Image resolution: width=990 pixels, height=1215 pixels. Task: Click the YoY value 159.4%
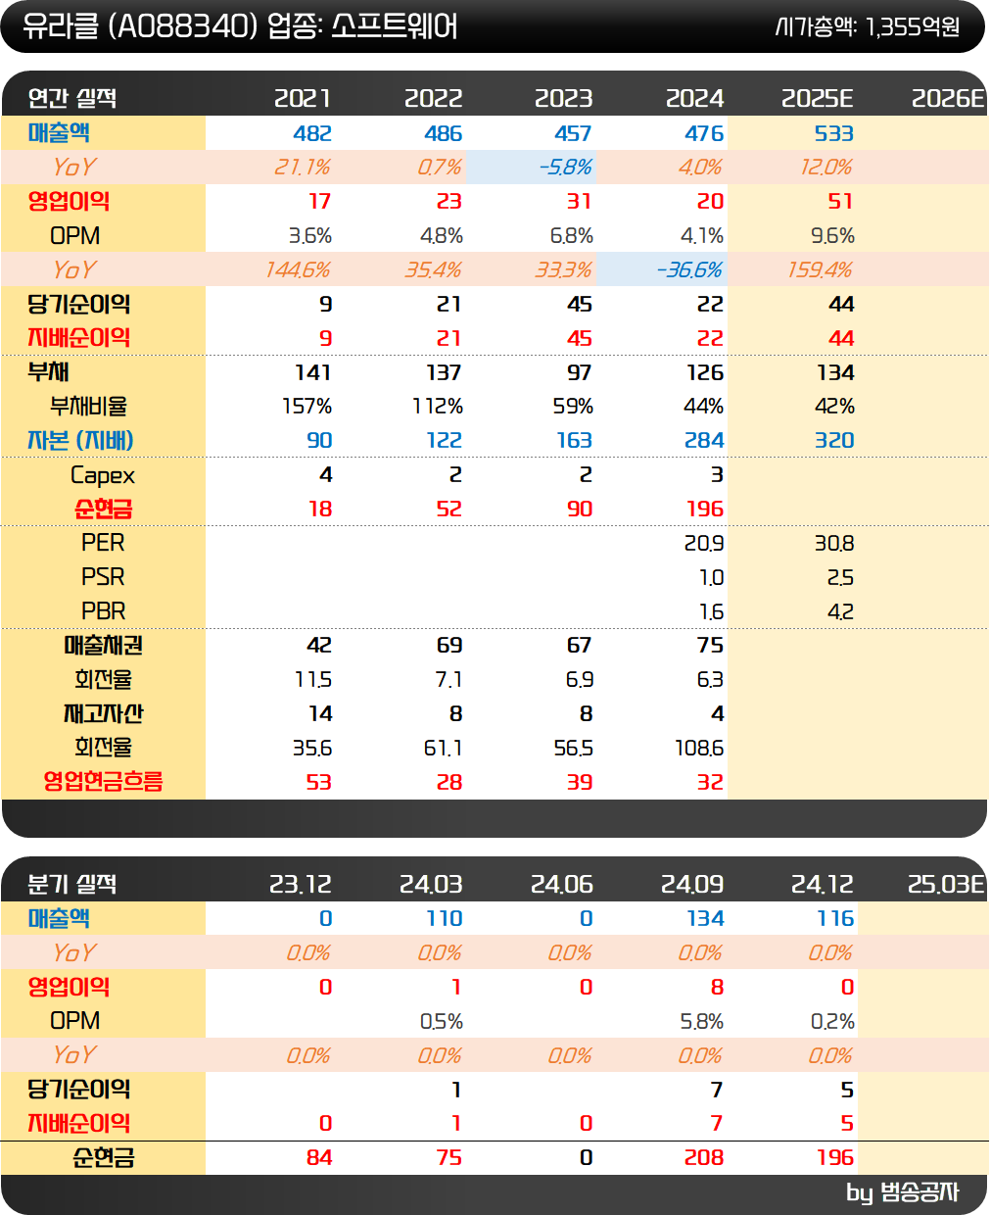821,270
